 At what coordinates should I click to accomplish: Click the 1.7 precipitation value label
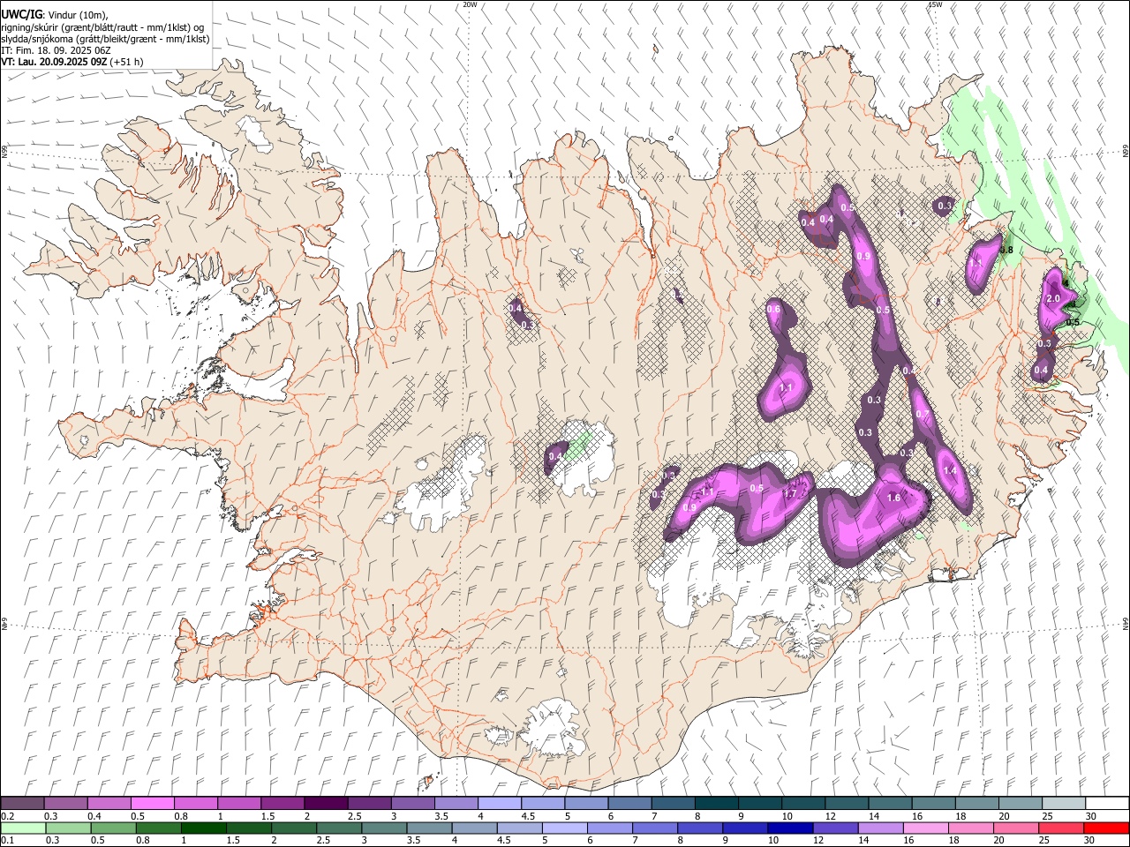[790, 494]
